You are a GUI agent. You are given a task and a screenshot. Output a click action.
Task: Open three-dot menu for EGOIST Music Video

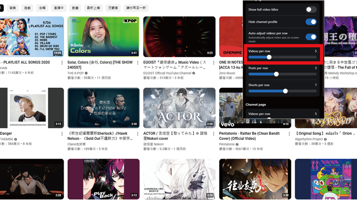[x=214, y=62]
